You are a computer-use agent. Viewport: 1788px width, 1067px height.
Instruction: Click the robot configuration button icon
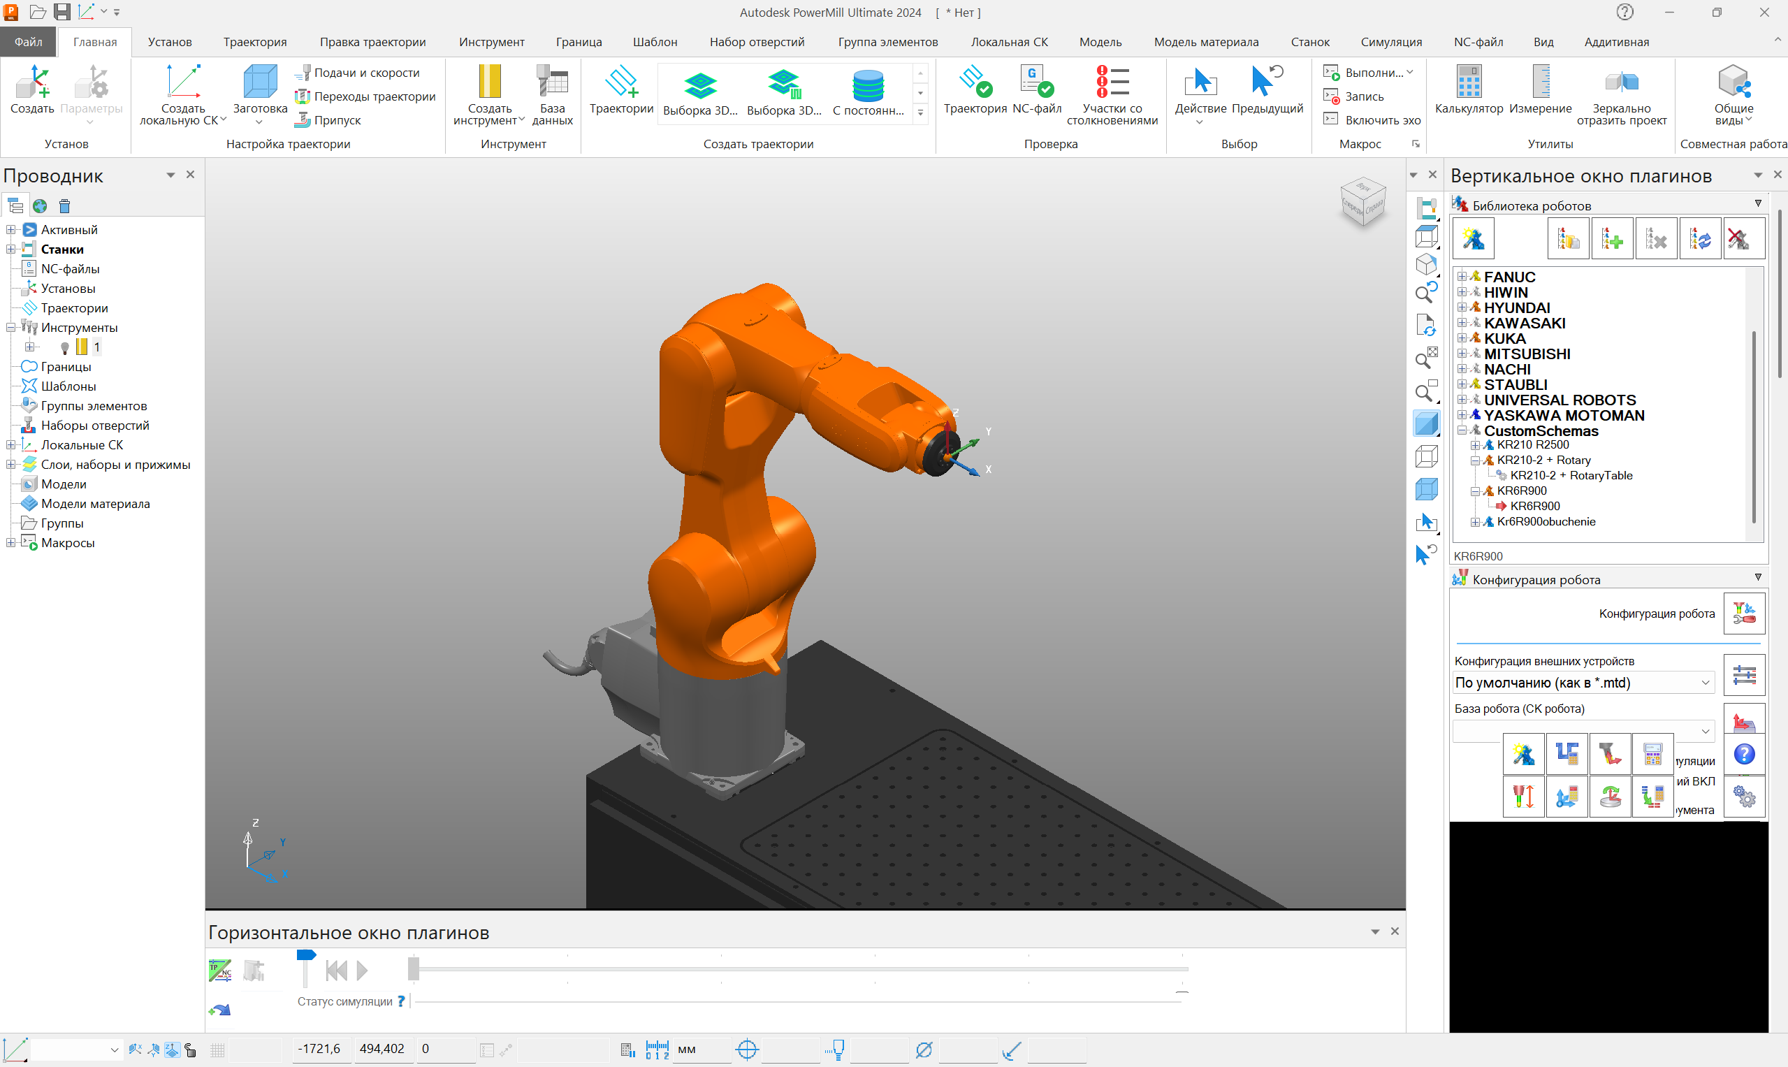click(x=1743, y=614)
